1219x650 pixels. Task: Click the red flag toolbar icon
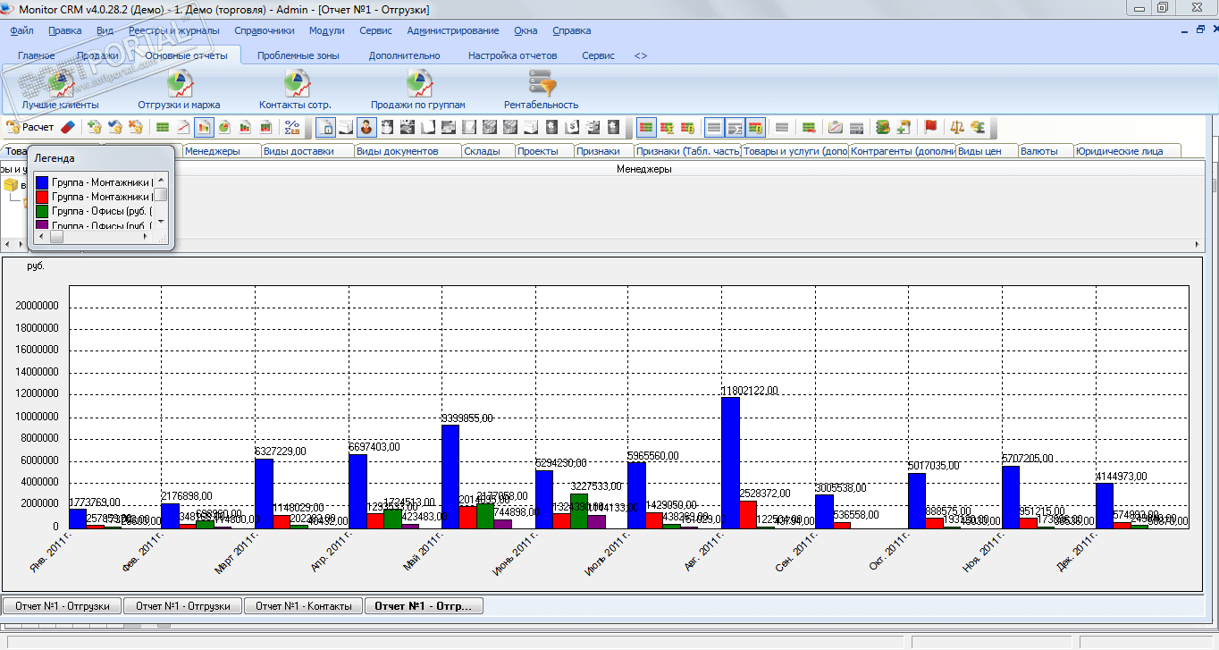[x=930, y=127]
